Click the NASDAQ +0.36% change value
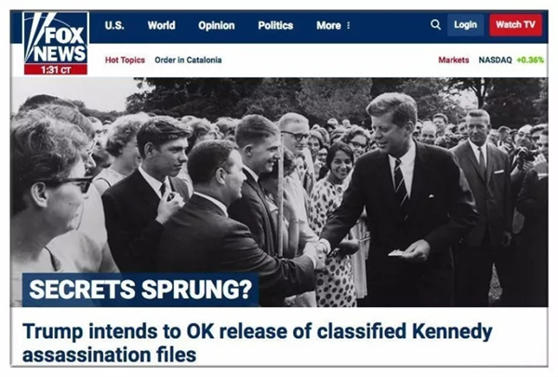The image size is (558, 377). point(530,60)
